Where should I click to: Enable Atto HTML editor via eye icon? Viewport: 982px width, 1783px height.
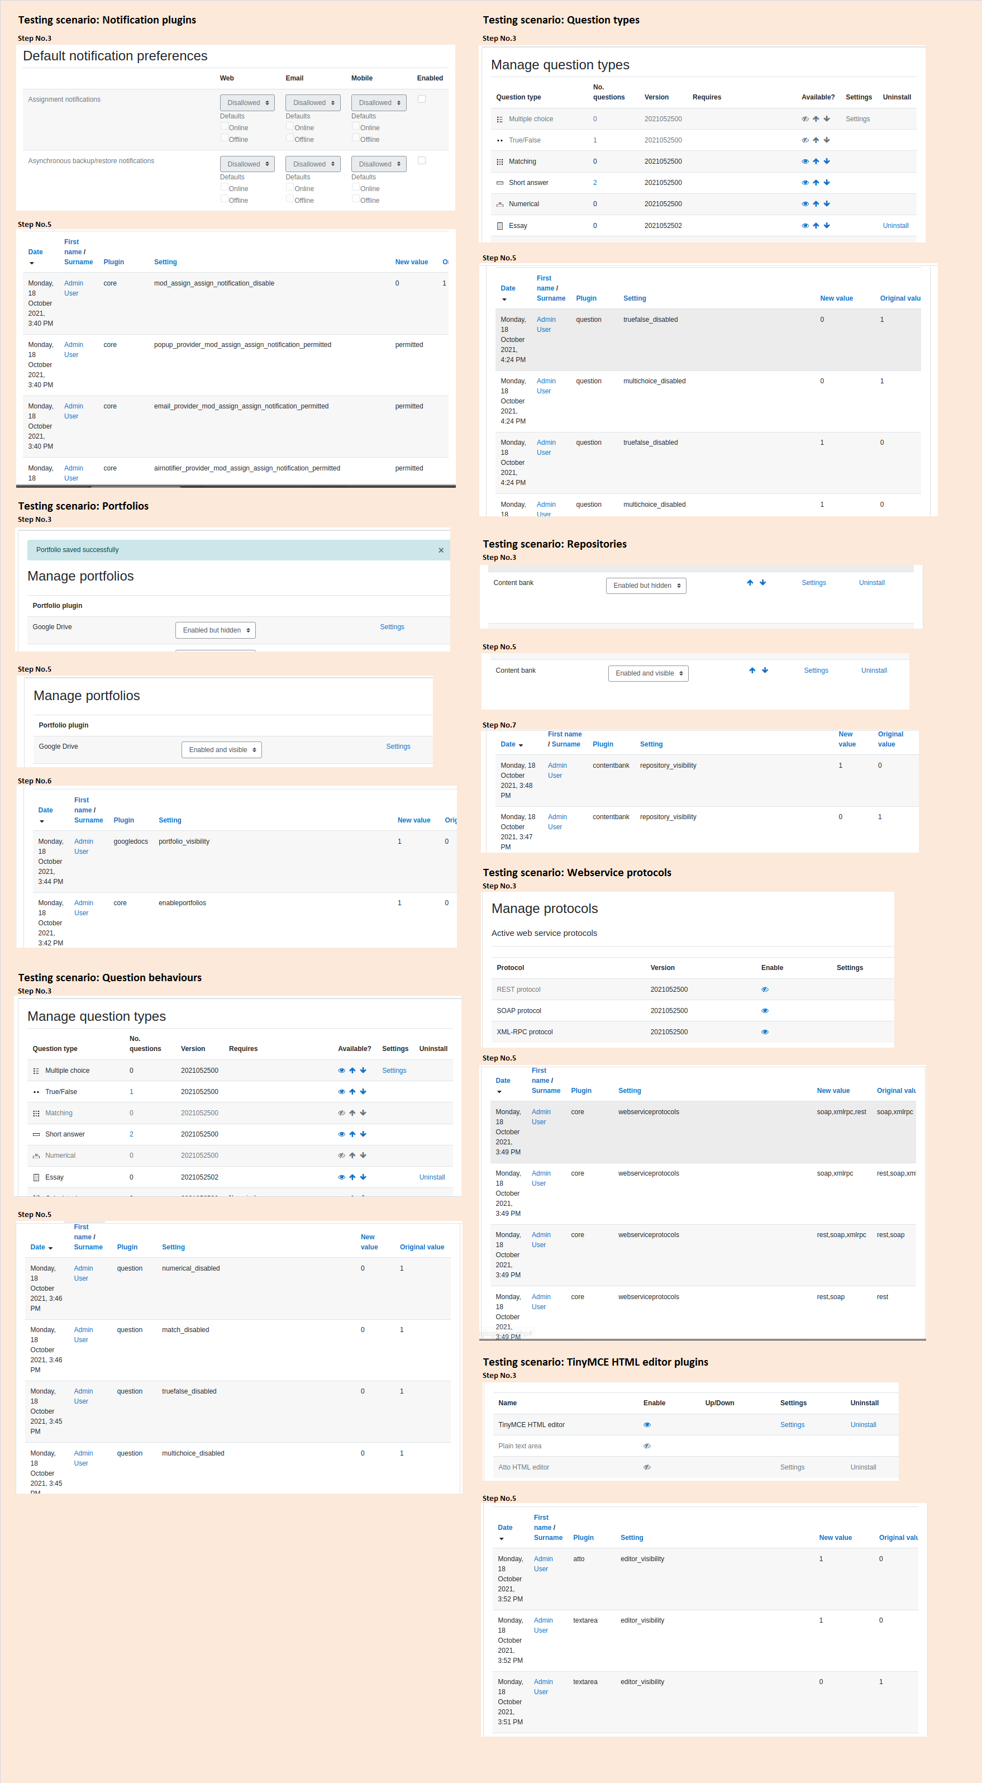(647, 1467)
